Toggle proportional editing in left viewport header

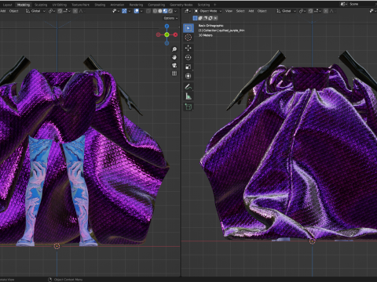pyautogui.click(x=75, y=11)
